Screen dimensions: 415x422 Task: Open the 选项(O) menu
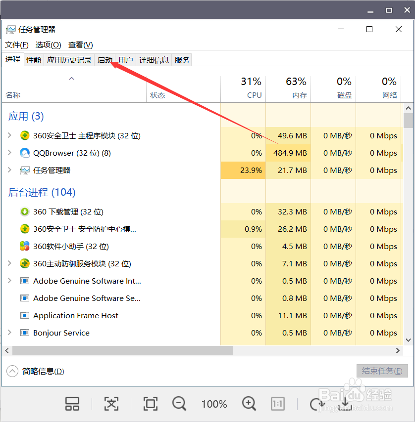[x=48, y=44]
